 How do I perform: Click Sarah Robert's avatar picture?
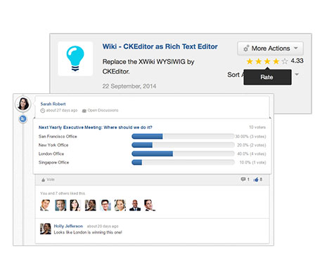pyautogui.click(x=23, y=104)
